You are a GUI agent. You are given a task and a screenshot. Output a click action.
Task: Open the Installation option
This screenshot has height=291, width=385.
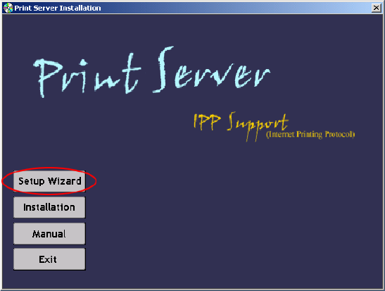pos(49,207)
